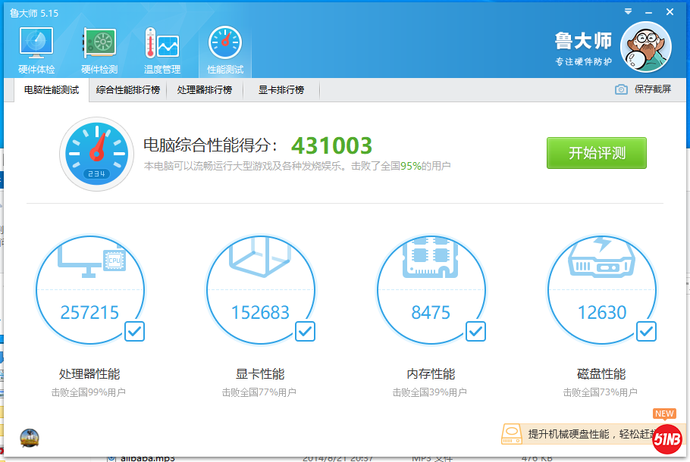
Task: Click the camera icon beside 保存截屏
Action: coord(621,89)
